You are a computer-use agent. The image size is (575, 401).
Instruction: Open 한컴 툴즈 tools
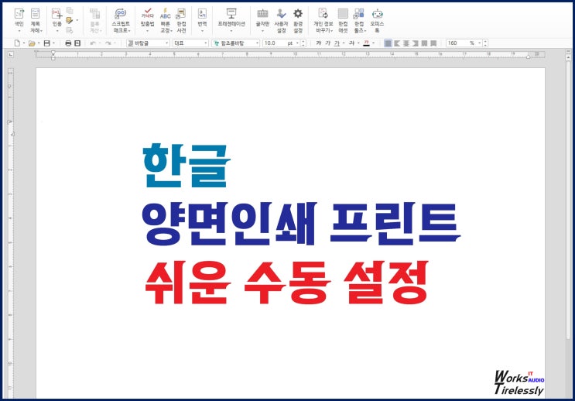pyautogui.click(x=359, y=20)
